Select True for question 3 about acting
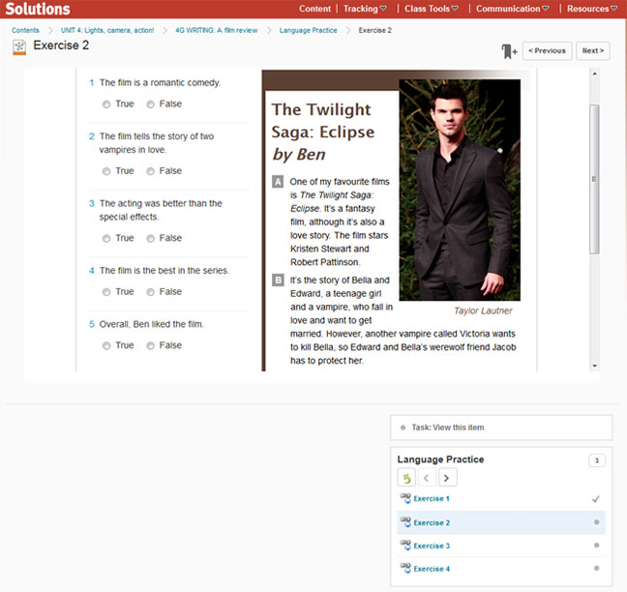This screenshot has width=627, height=592. pos(106,239)
